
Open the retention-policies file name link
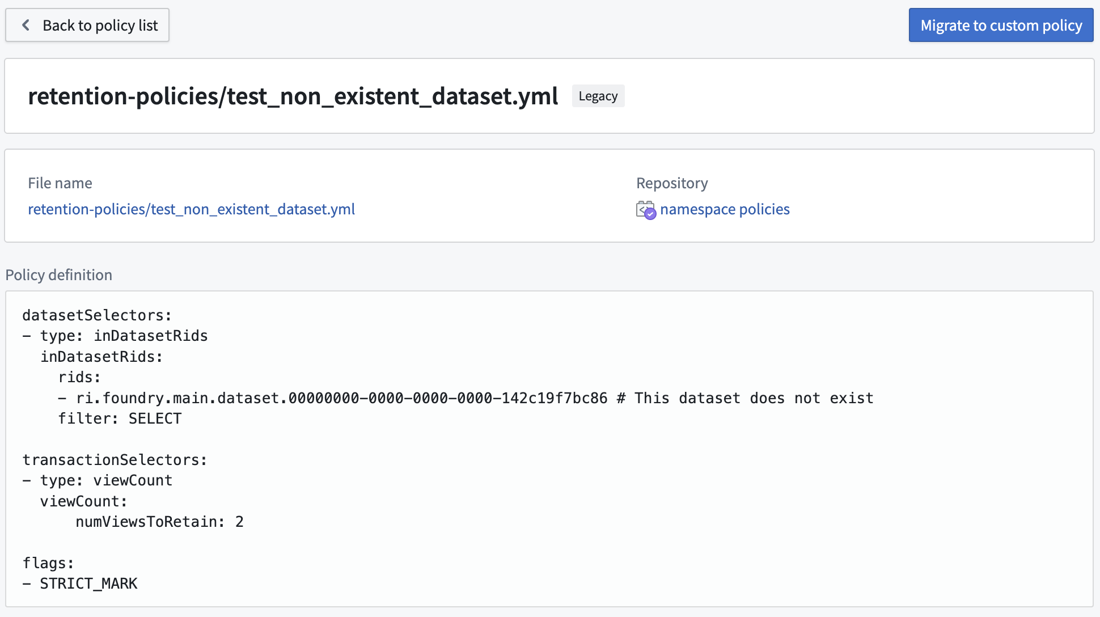192,209
